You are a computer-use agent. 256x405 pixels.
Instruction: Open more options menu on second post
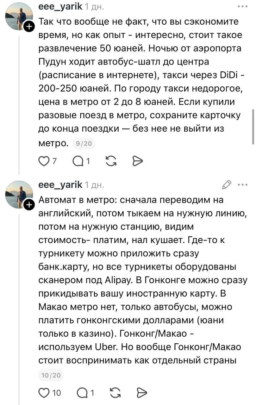coord(243,184)
